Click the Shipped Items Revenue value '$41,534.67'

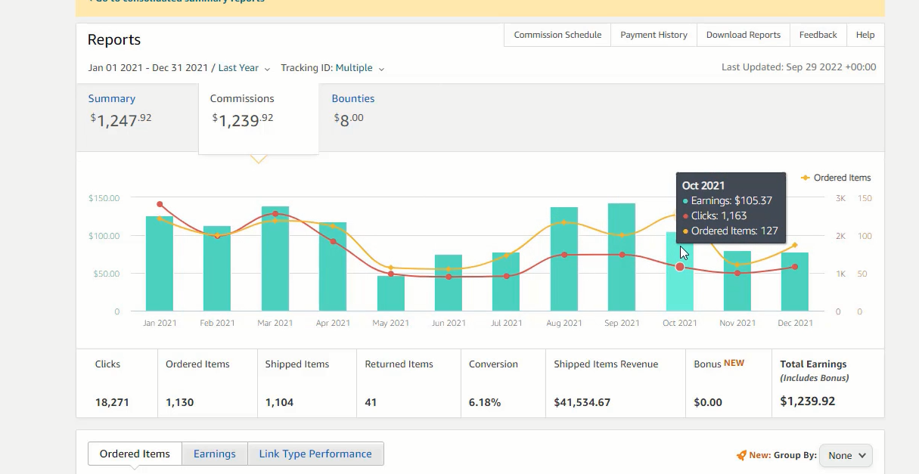click(582, 402)
